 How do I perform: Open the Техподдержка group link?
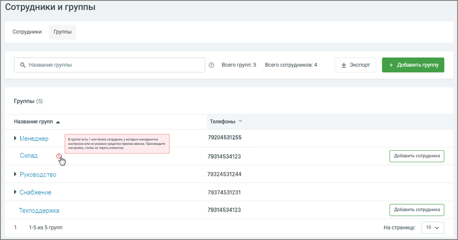tap(39, 210)
